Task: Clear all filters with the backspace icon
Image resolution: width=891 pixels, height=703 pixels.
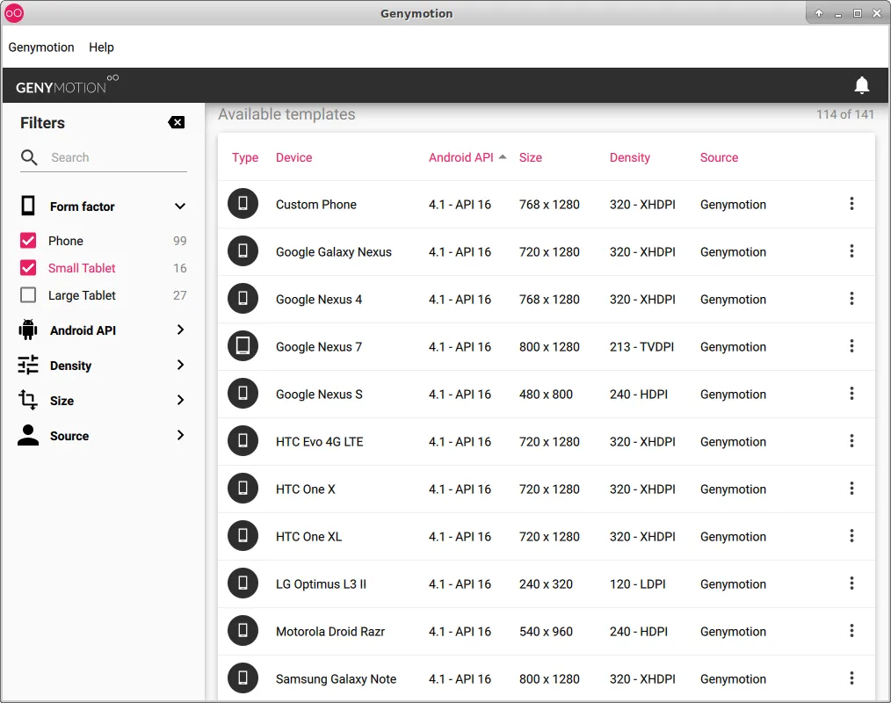Action: point(176,122)
